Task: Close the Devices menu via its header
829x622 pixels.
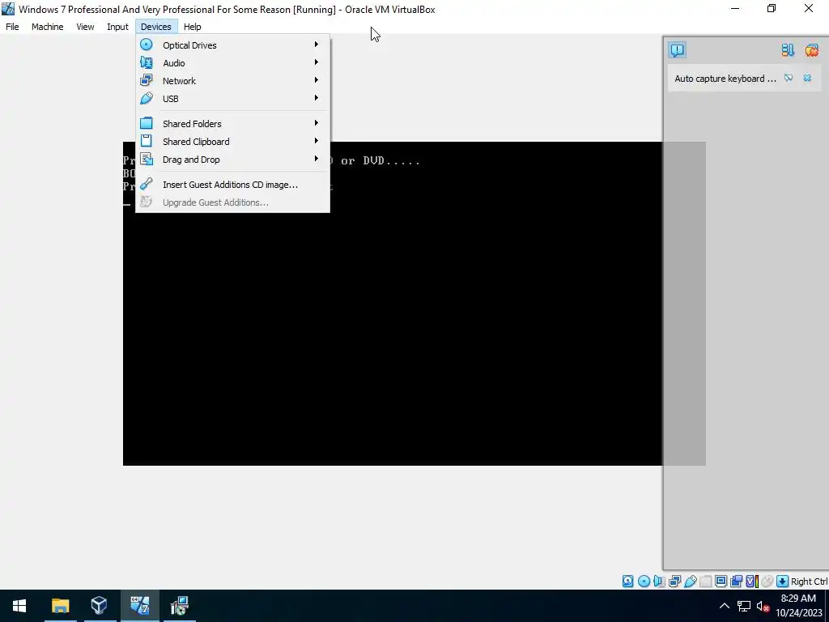Action: pos(156,27)
